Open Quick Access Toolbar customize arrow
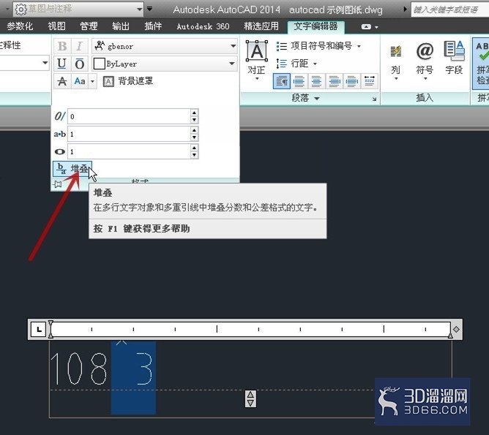This screenshot has width=489, height=435. (x=149, y=9)
